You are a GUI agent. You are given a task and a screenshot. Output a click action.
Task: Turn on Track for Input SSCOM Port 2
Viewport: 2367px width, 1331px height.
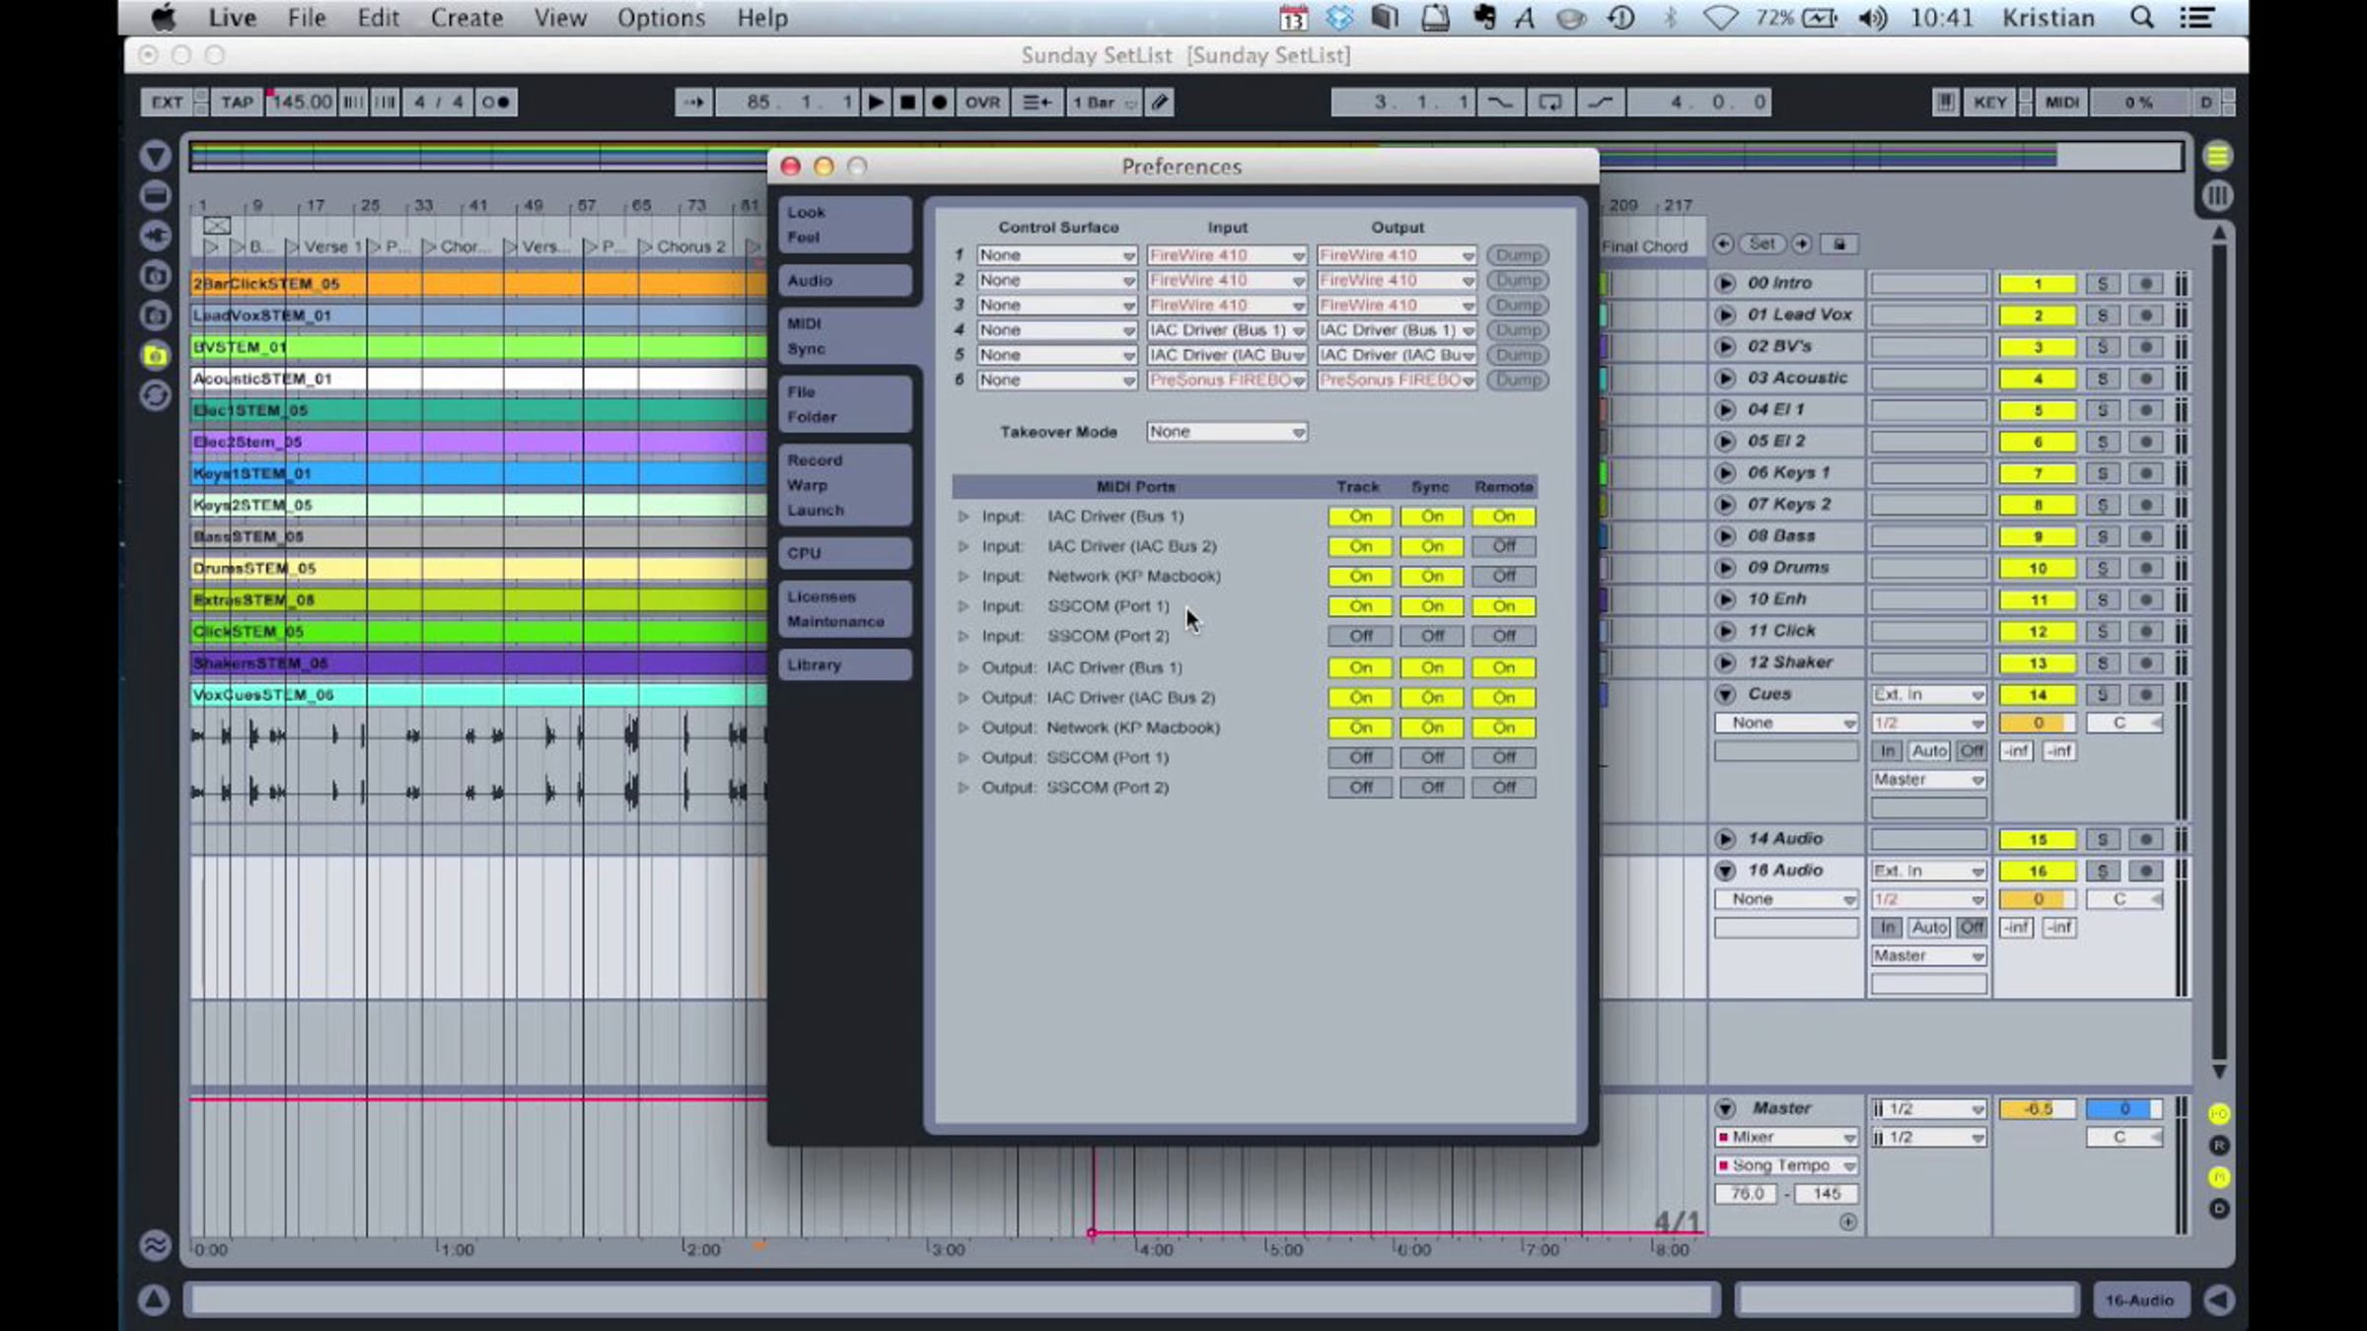click(1360, 636)
